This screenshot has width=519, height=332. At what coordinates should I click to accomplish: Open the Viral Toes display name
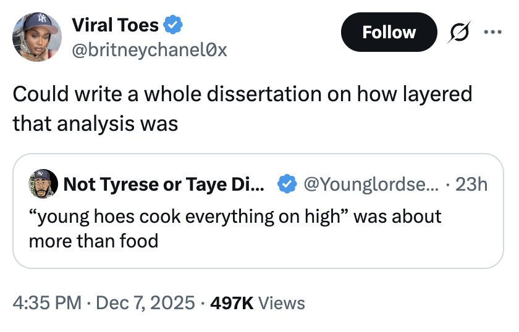(116, 25)
